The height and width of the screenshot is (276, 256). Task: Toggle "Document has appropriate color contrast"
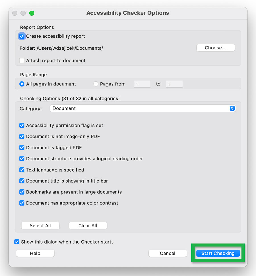pos(22,203)
